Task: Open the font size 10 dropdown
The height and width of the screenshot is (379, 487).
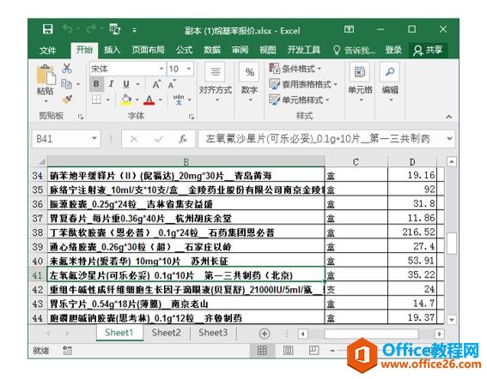Action: pyautogui.click(x=188, y=69)
